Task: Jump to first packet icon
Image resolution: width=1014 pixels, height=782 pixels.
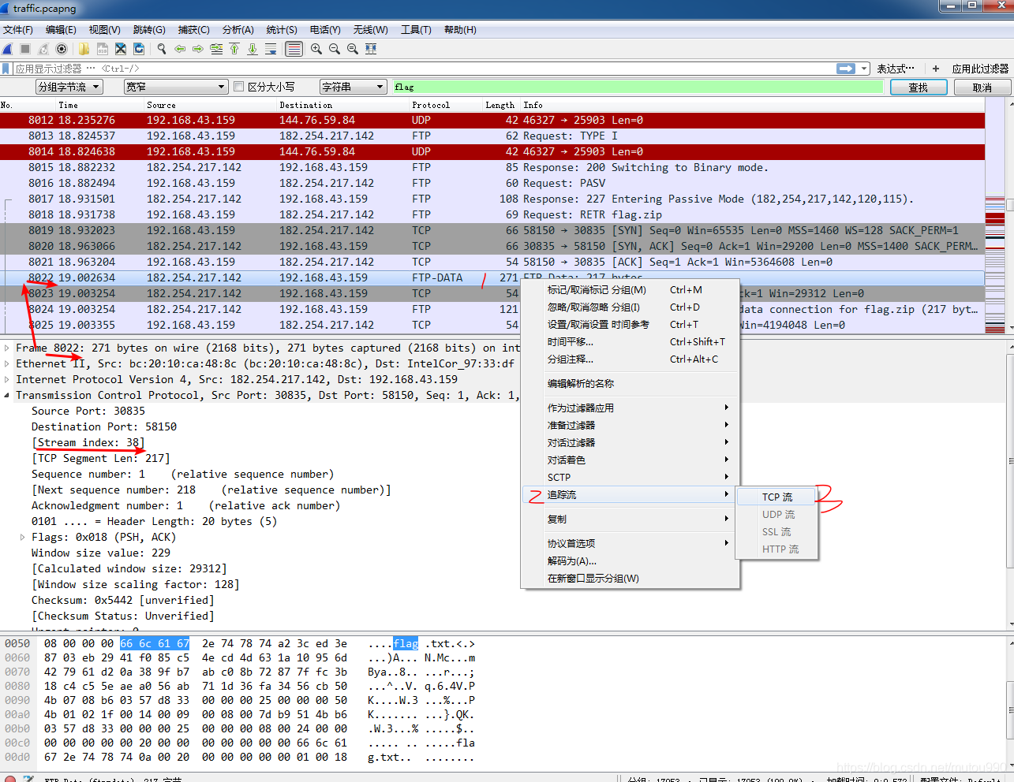Action: [x=234, y=49]
